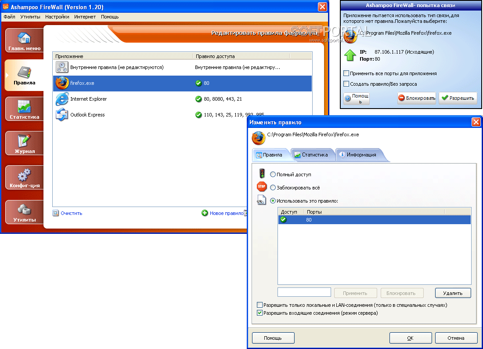
Task: Check Создать правило/Без запроса
Action: [x=346, y=84]
